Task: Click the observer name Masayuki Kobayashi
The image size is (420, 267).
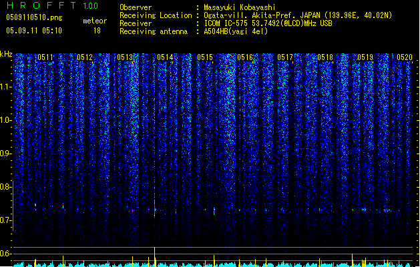Action: (240, 7)
